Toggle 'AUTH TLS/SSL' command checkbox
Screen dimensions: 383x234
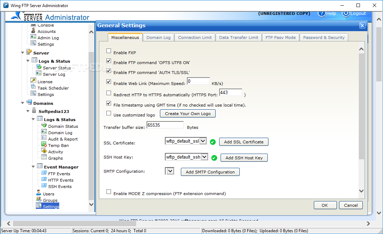109,71
